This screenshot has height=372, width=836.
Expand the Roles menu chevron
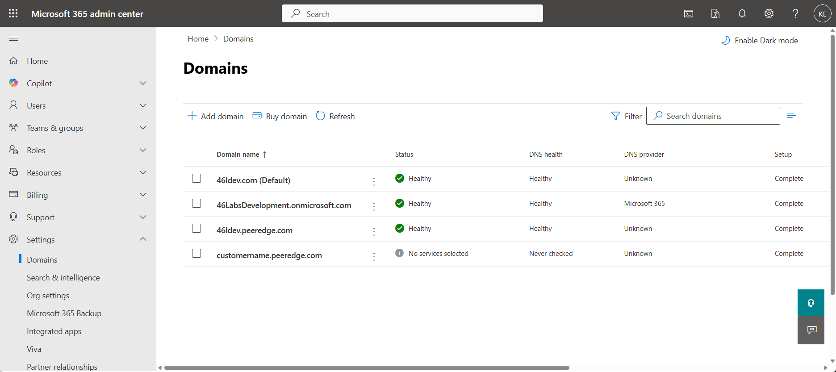click(143, 150)
